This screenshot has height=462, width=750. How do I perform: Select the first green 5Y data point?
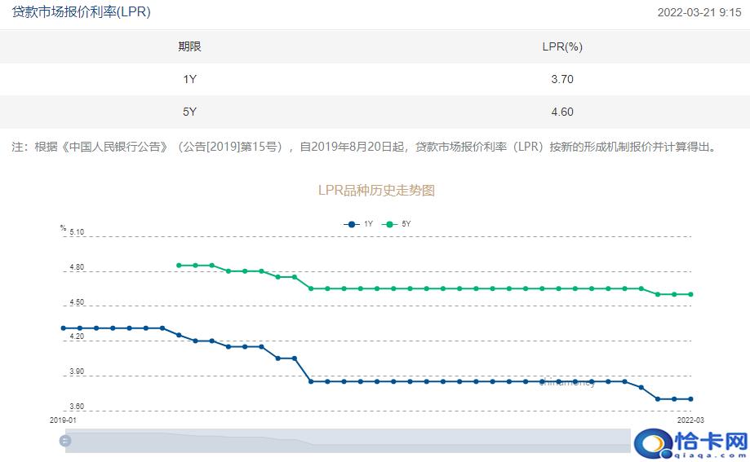pos(179,266)
